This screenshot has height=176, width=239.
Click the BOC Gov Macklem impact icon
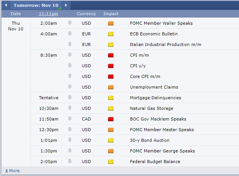click(x=111, y=119)
